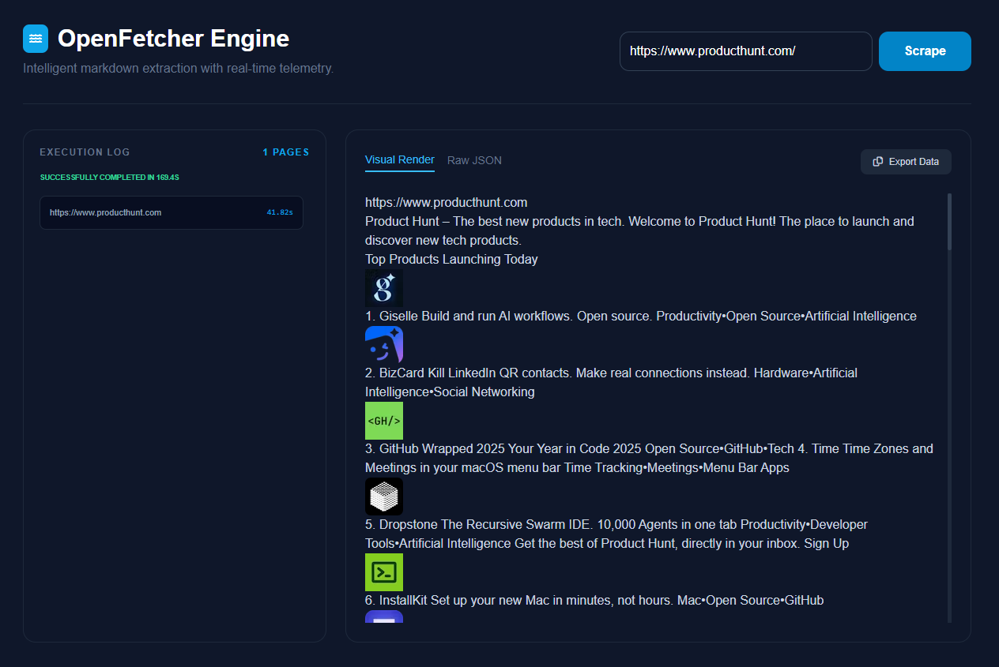Image resolution: width=999 pixels, height=667 pixels.
Task: Click the 1. Giselle product description line
Action: (641, 316)
